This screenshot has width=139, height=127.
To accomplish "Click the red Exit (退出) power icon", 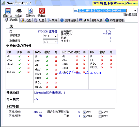I will pos(42,11).
